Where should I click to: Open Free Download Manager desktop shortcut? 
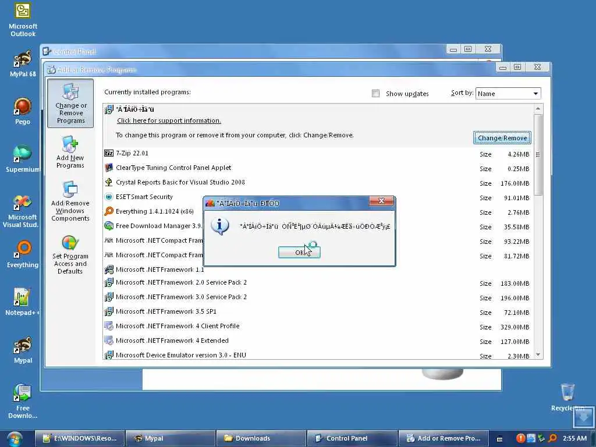point(22,401)
